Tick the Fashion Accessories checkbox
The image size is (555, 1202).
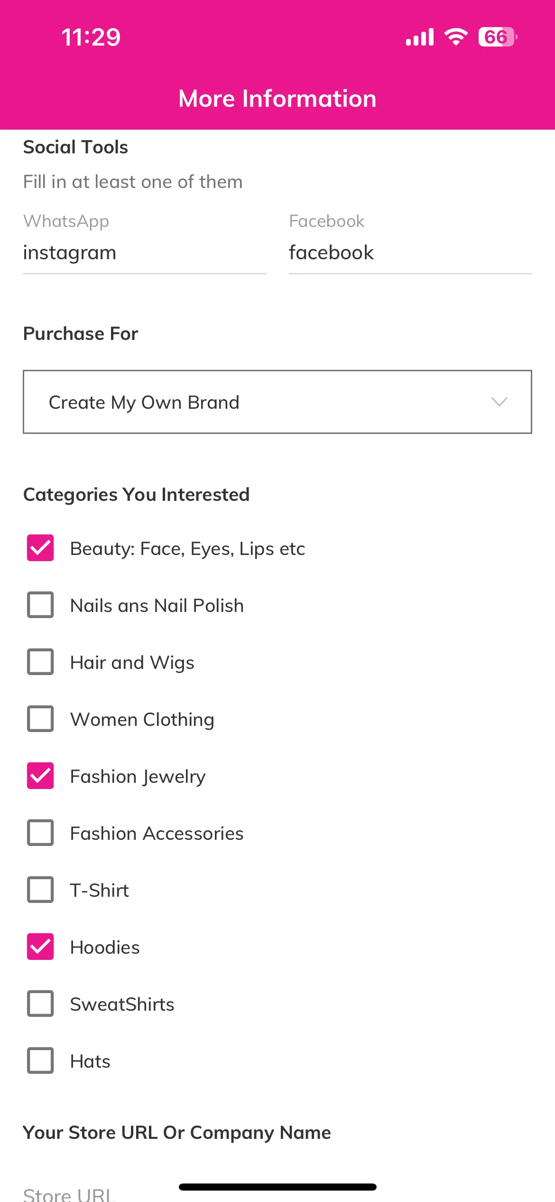point(40,833)
